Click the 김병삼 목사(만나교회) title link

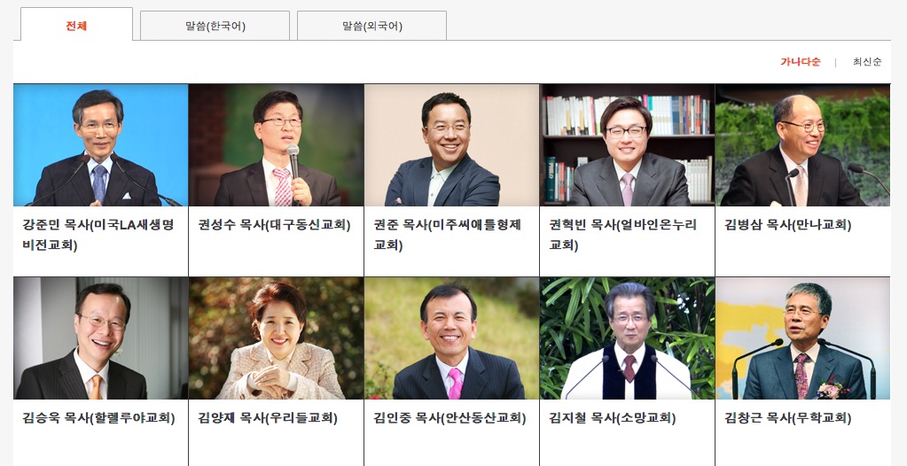(788, 225)
